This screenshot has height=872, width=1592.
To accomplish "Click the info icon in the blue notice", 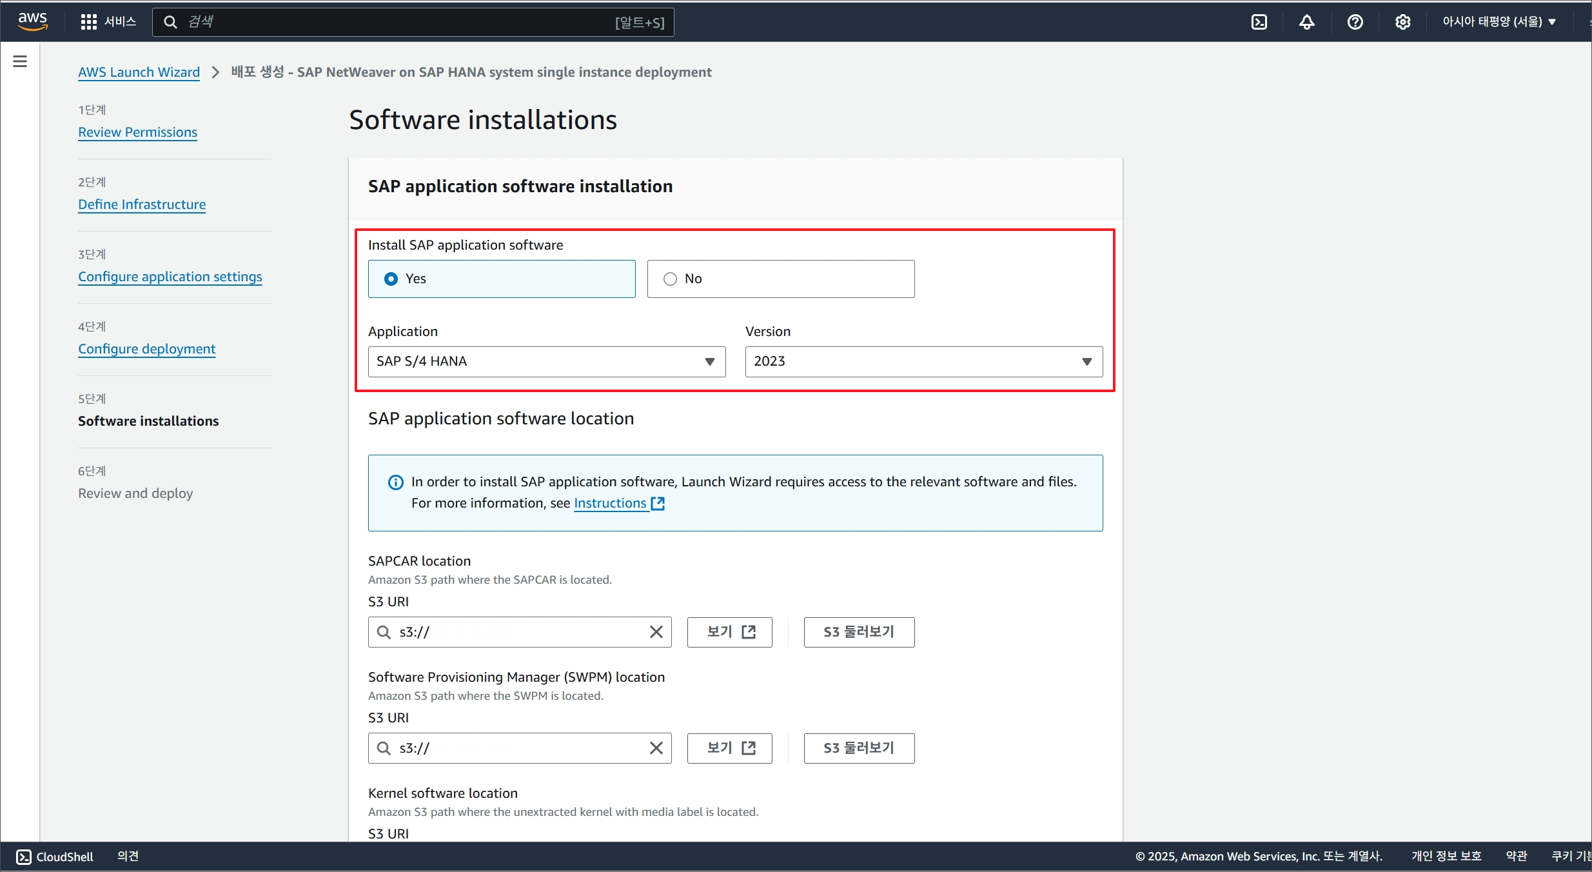I will (395, 482).
